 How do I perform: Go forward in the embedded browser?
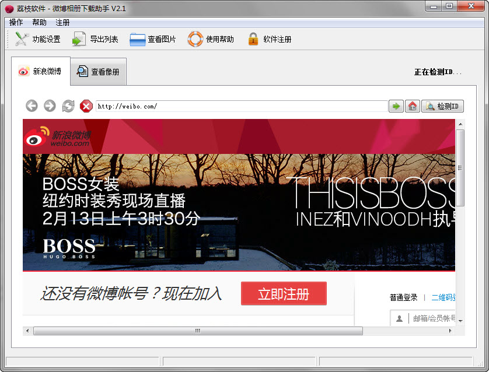pos(50,106)
